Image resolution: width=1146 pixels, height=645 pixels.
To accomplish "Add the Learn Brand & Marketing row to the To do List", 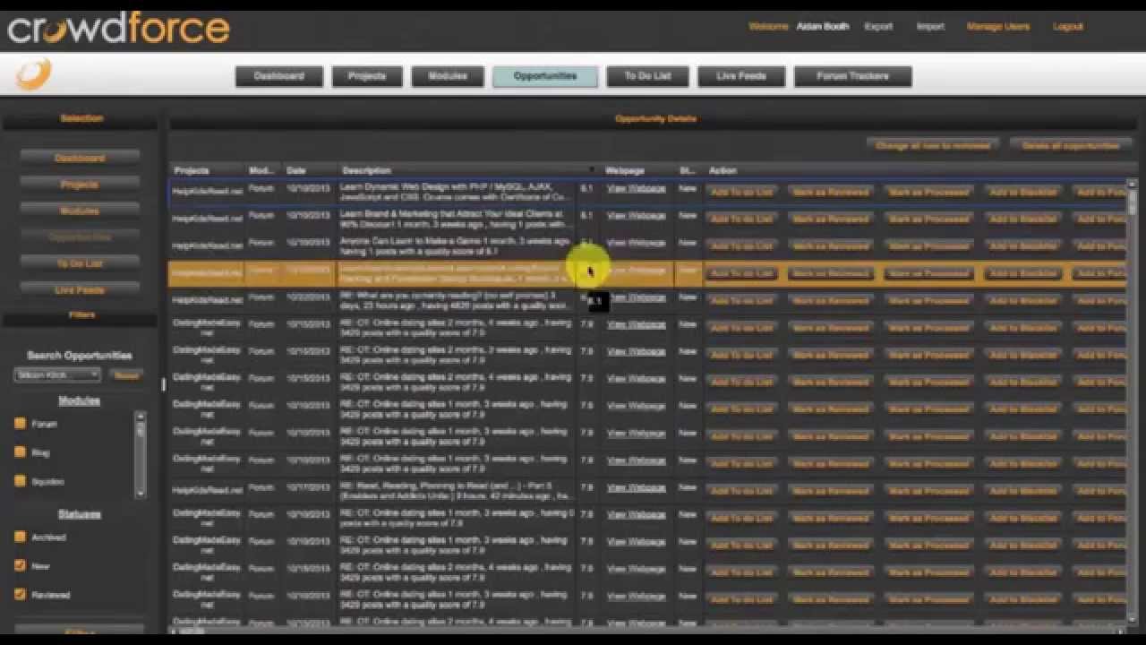I will 741,219.
